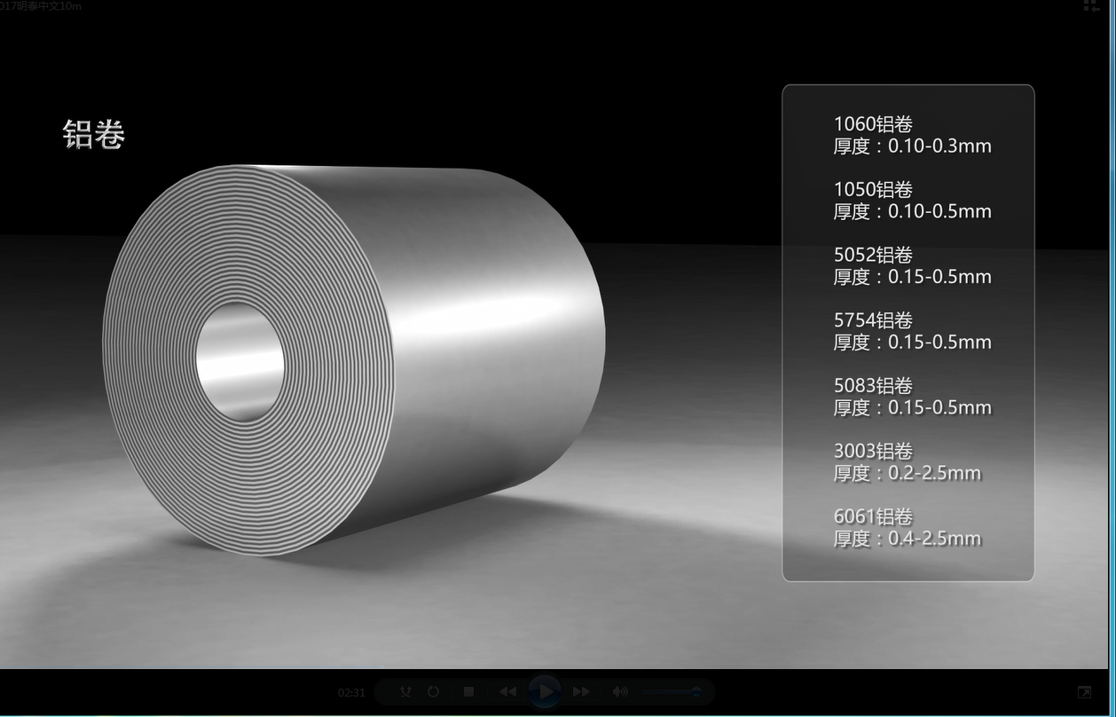Switch to Library using the top-right icon
1116x717 pixels.
click(1090, 6)
